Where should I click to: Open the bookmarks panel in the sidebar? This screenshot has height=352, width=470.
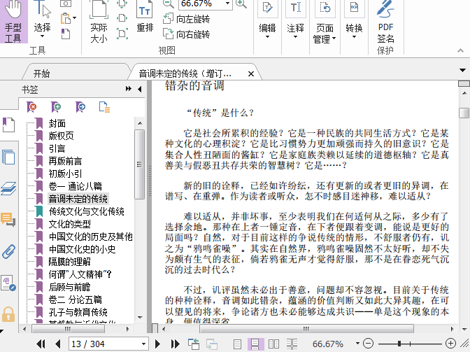(x=8, y=125)
